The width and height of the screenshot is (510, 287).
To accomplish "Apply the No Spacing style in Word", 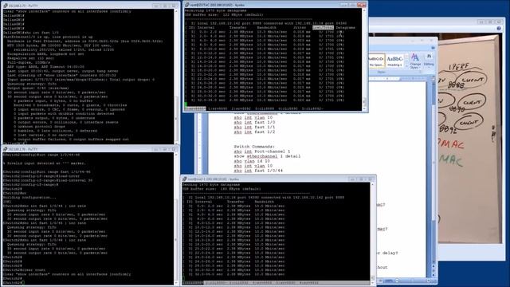I will pos(376,61).
